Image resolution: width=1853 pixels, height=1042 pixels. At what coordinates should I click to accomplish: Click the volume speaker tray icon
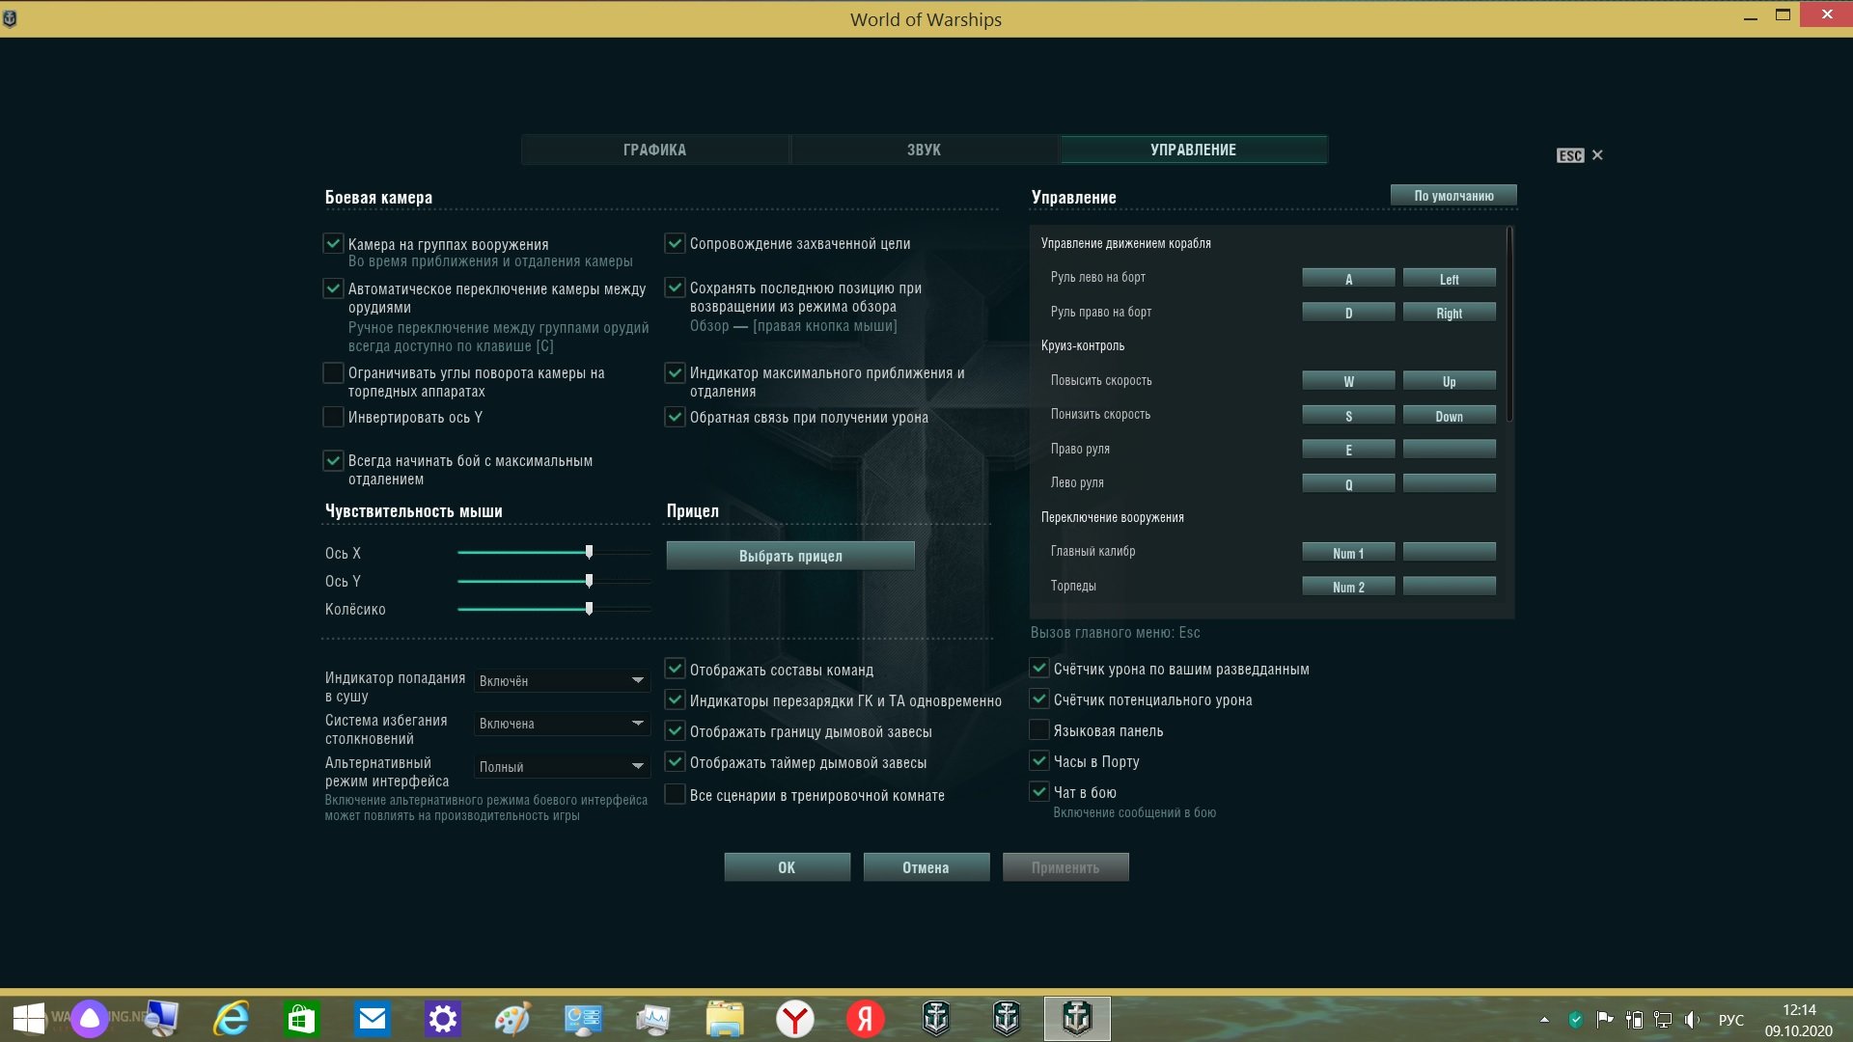[1692, 1020]
